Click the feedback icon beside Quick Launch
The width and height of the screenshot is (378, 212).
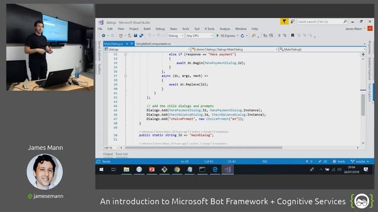[x=292, y=22]
